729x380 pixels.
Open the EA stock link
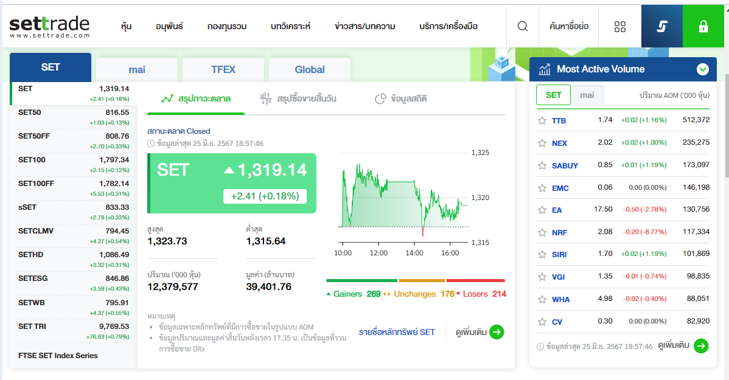point(557,210)
